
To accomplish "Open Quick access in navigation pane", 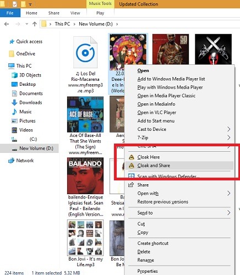I will coord(29,42).
